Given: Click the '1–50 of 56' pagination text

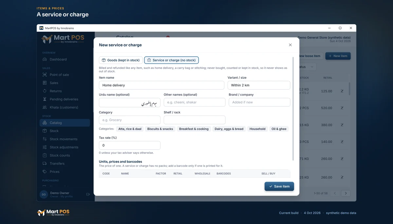Looking at the screenshot, I should pos(321,193).
